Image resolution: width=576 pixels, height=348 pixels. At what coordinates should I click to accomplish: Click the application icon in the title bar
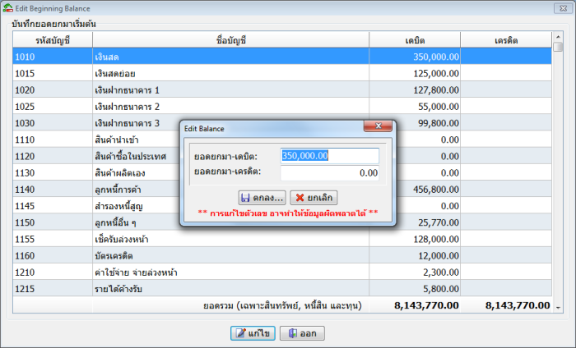pyautogui.click(x=9, y=7)
